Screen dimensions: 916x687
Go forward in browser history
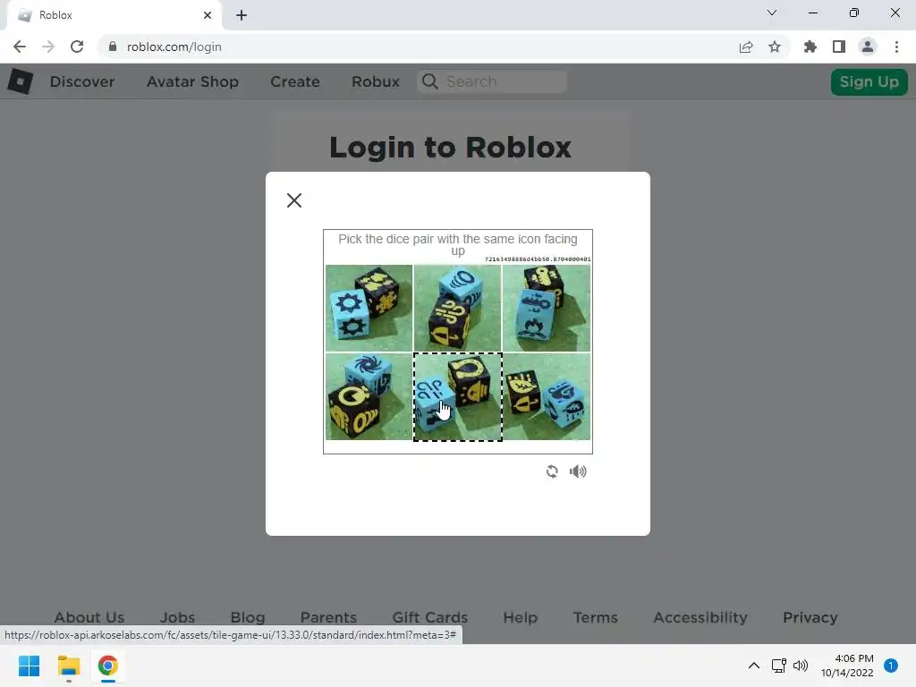coord(48,47)
